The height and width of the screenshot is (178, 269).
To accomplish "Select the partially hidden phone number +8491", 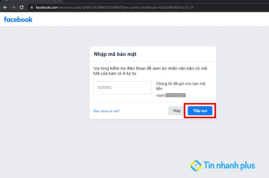I will coord(171,95).
